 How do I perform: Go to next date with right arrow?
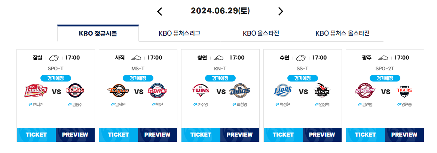click(280, 12)
